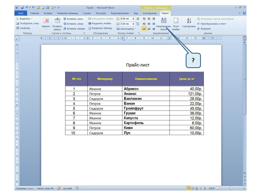Click the zoom slider handle

[x=231, y=188]
